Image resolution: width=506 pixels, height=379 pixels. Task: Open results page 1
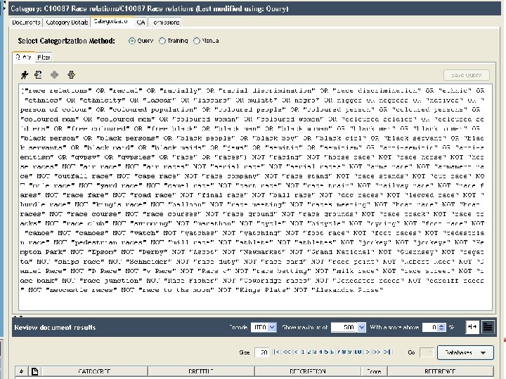[x=303, y=352]
